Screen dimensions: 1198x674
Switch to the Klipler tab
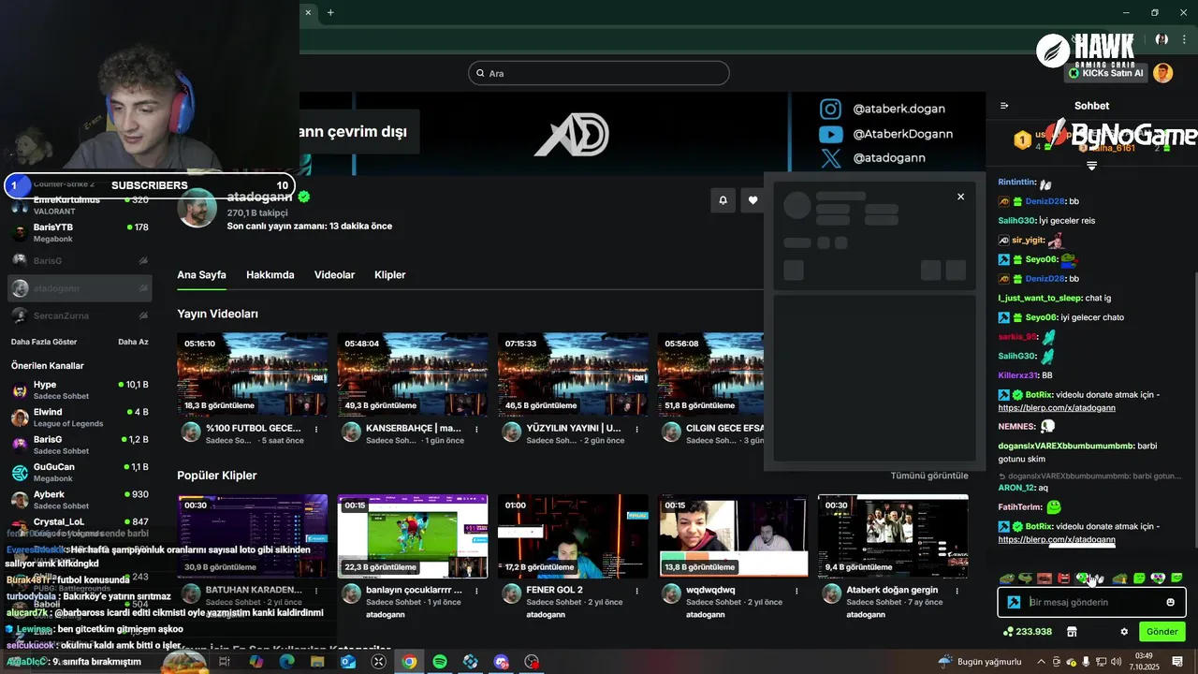click(389, 275)
